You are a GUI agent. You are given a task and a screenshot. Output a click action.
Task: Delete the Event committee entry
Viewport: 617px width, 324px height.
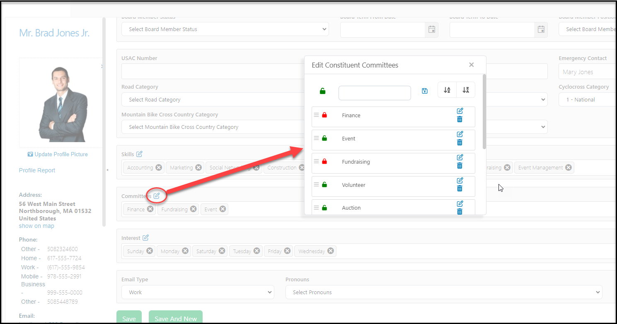[460, 143]
